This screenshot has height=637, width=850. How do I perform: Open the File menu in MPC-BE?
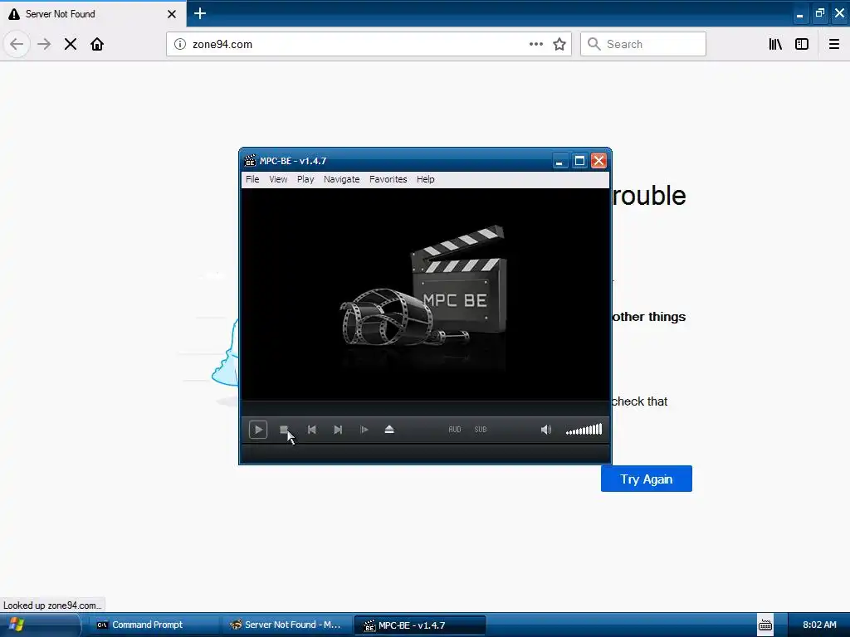coord(252,179)
